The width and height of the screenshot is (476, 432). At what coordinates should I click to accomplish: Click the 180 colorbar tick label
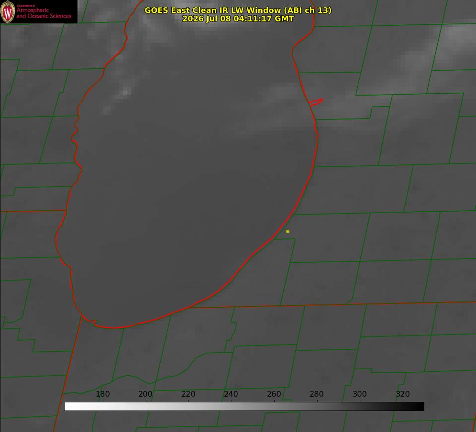102,394
